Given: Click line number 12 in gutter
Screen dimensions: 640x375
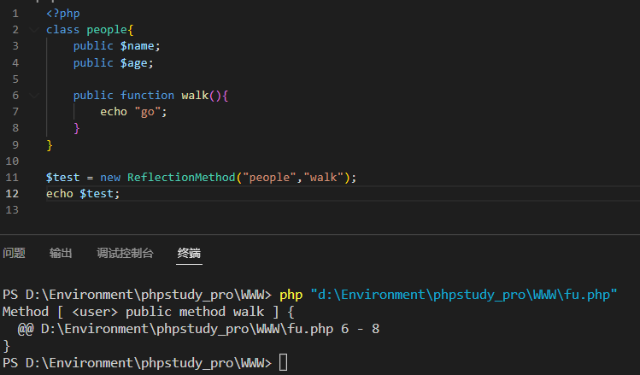Looking at the screenshot, I should (12, 193).
